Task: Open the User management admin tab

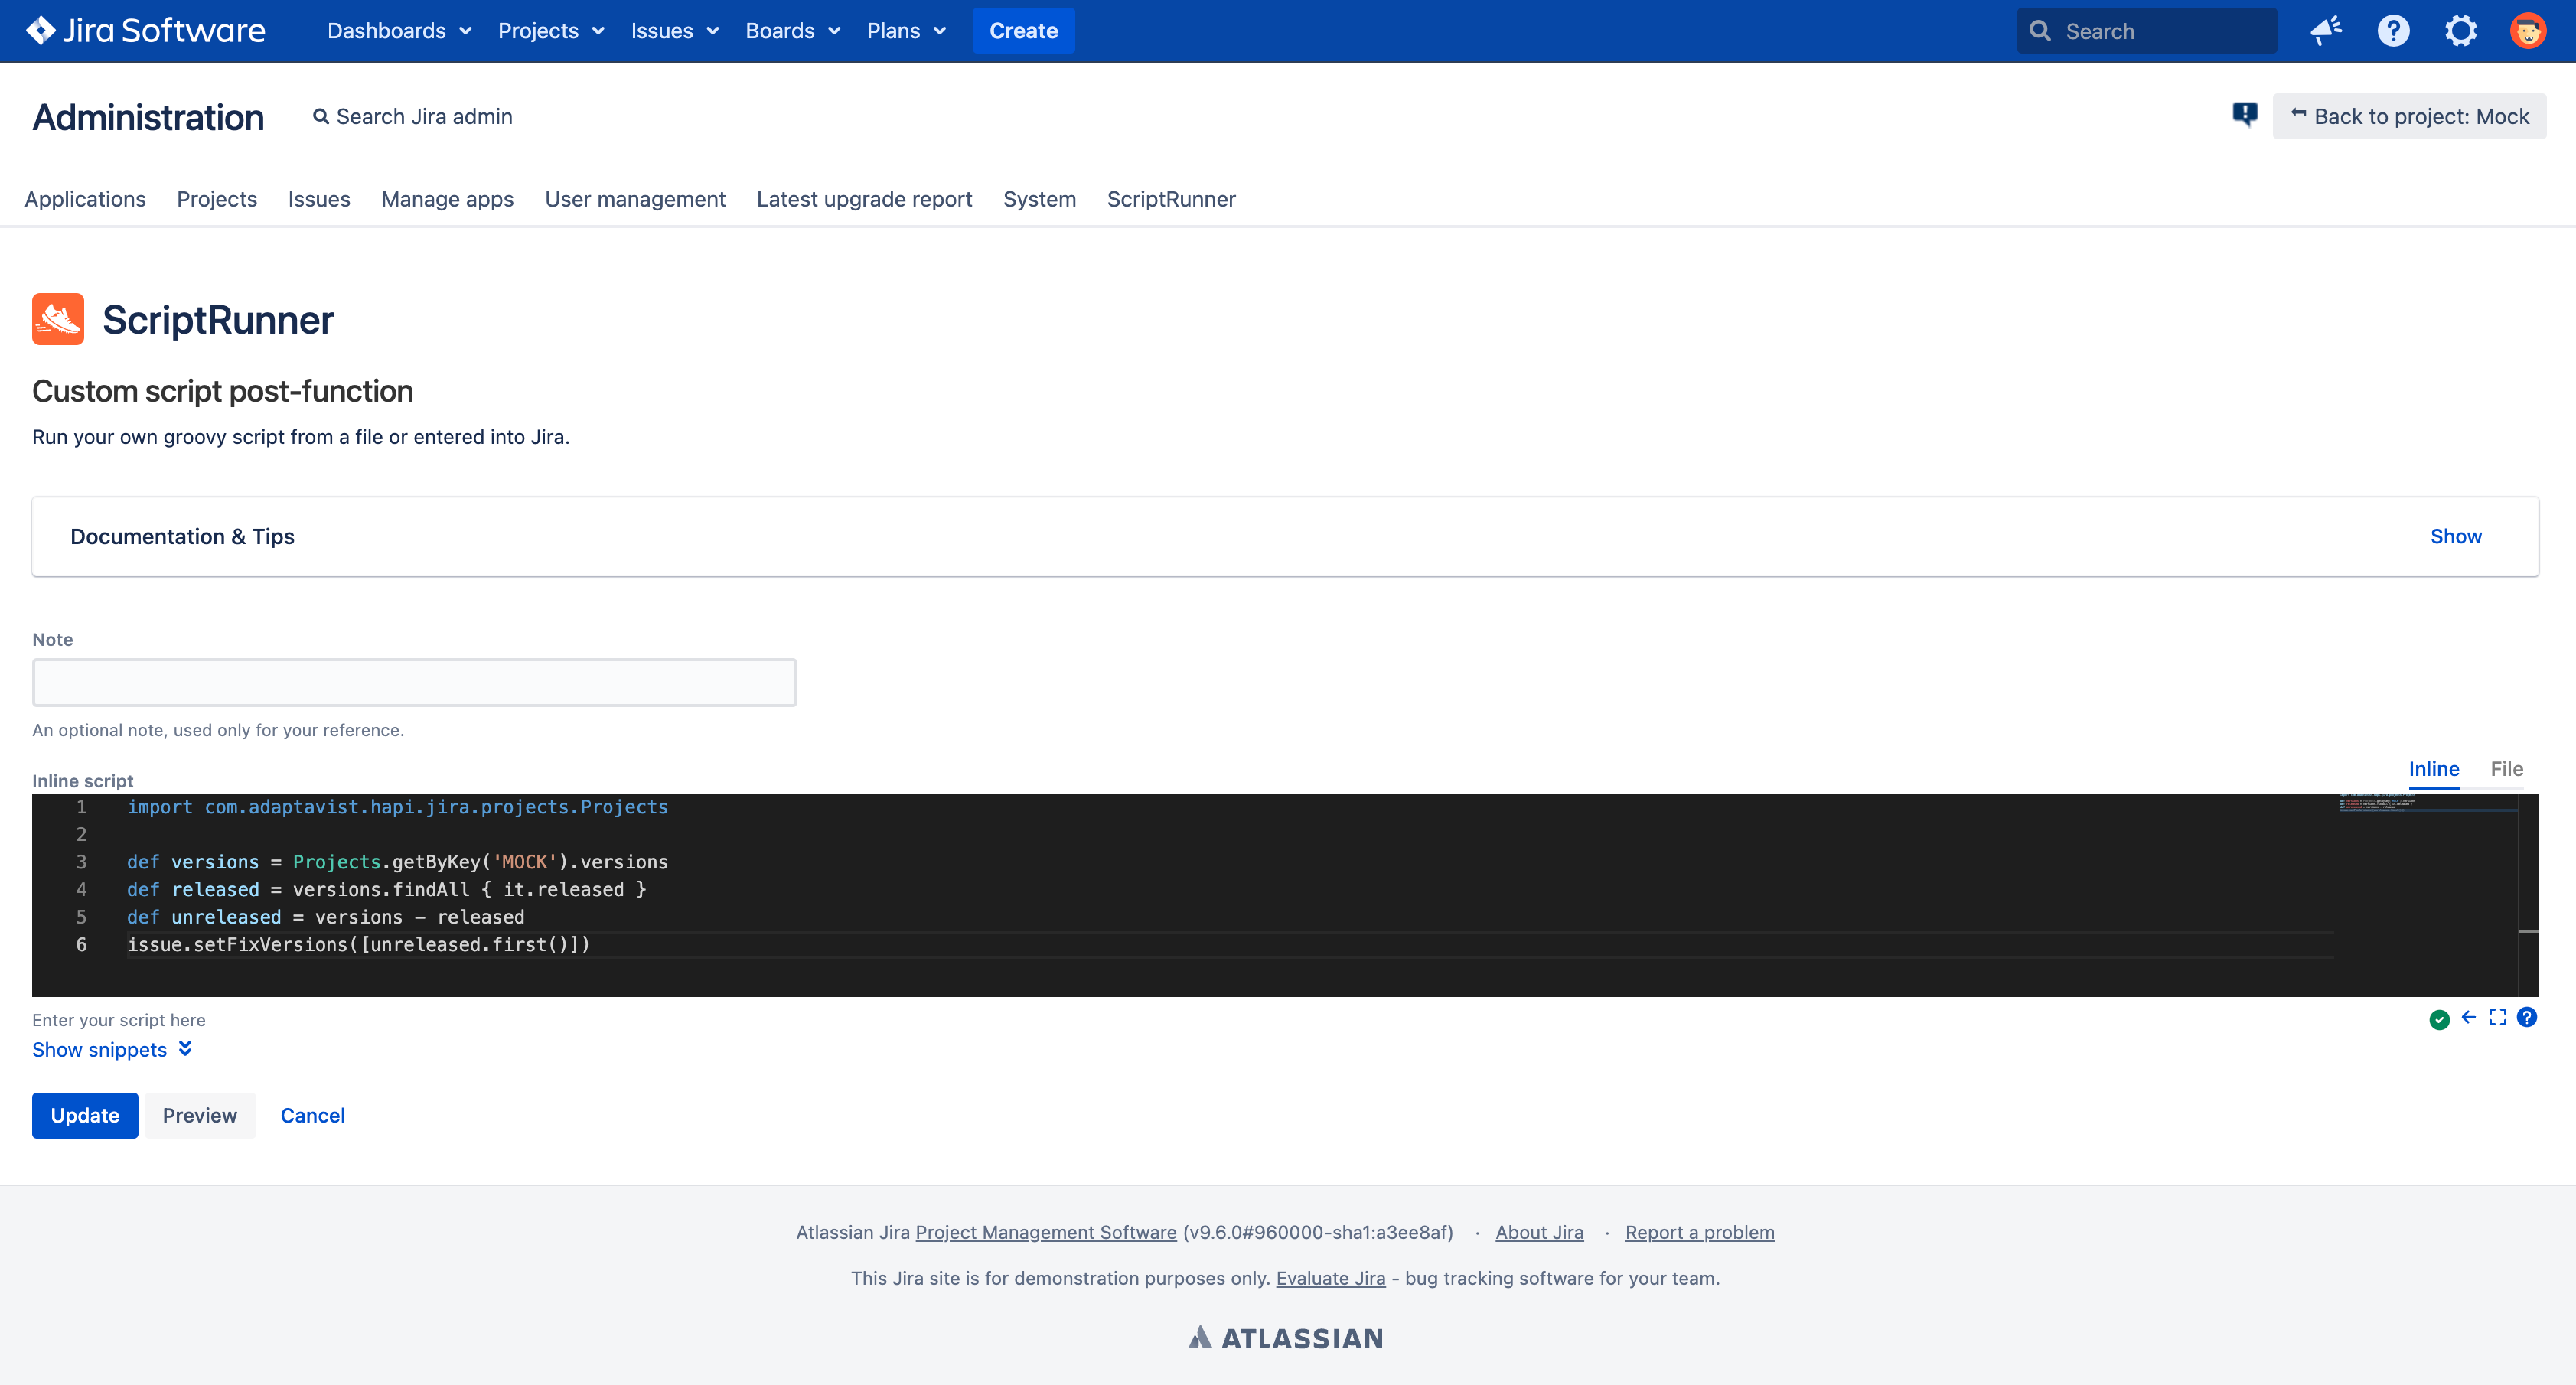Action: (635, 199)
